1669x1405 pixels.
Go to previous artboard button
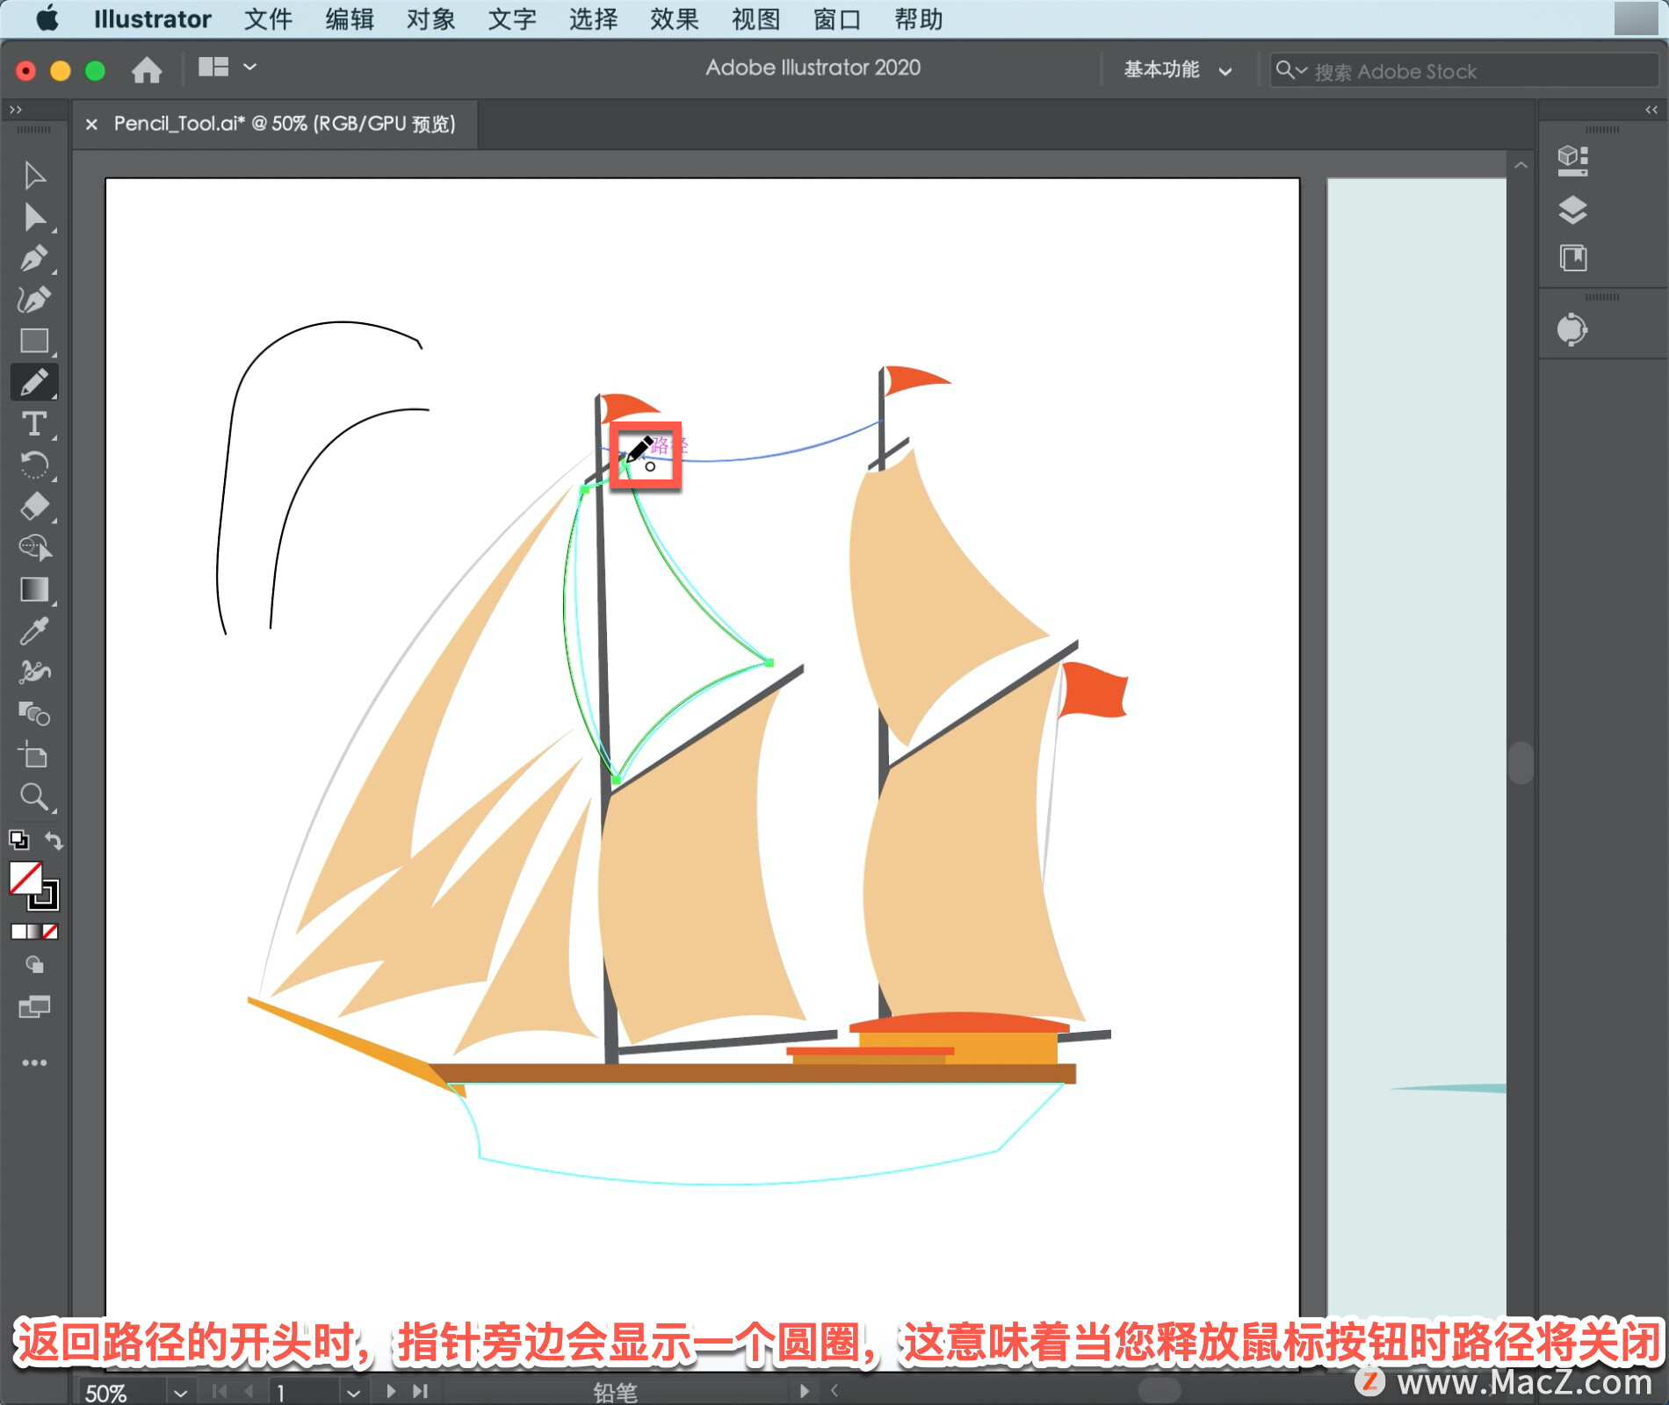(249, 1391)
